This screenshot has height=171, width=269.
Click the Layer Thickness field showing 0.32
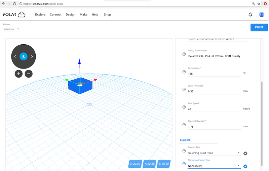pyautogui.click(x=214, y=91)
